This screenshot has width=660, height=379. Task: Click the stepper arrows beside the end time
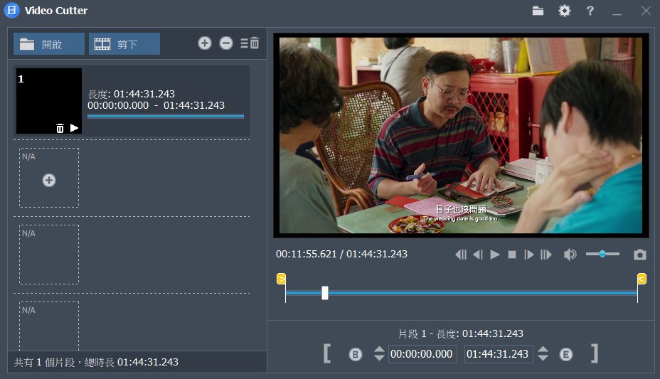click(x=543, y=354)
